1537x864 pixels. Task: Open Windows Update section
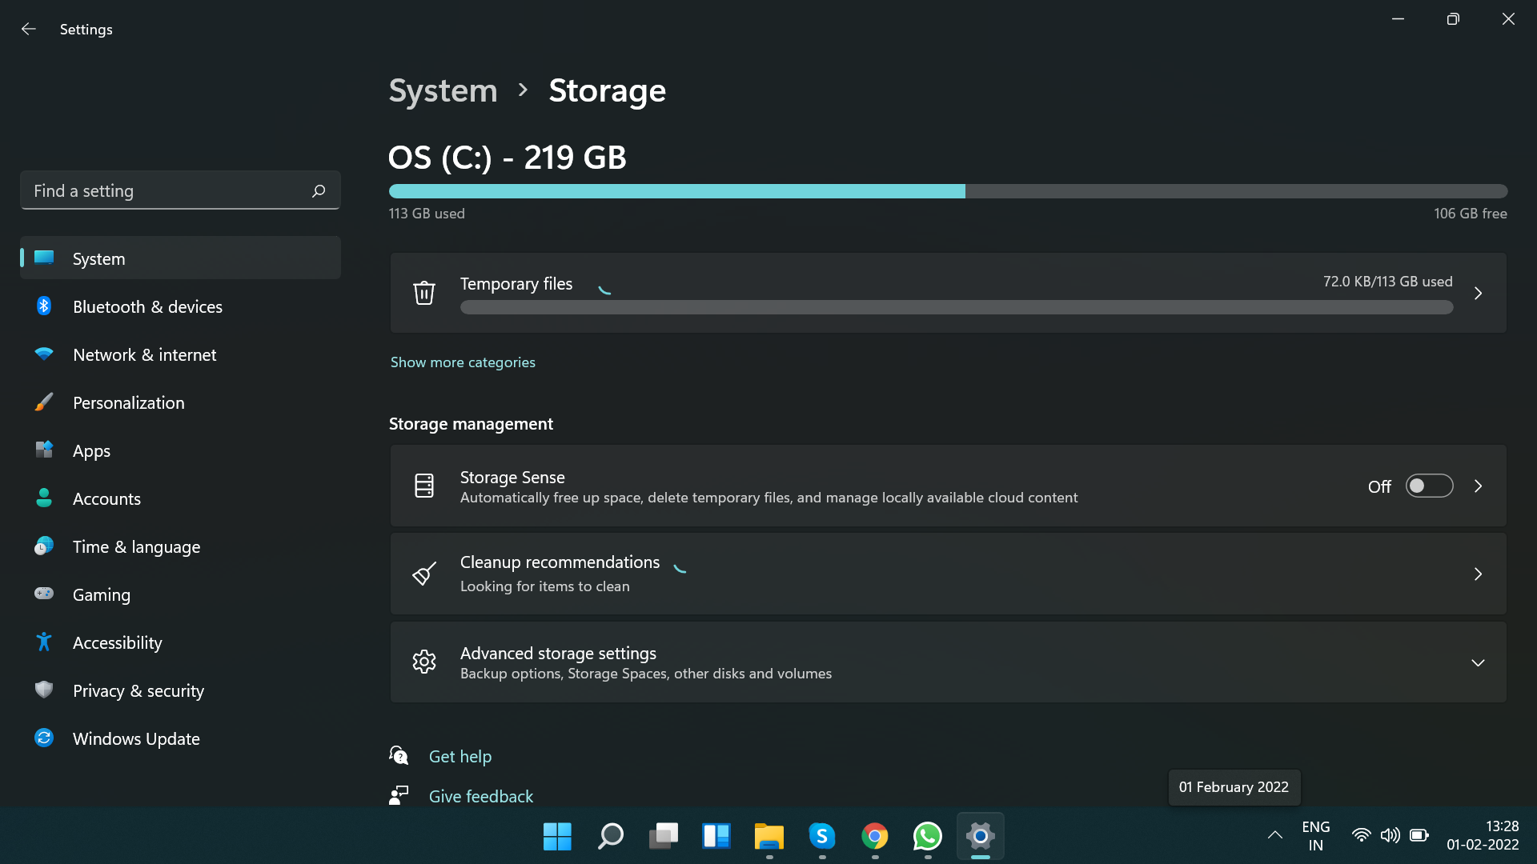click(136, 739)
